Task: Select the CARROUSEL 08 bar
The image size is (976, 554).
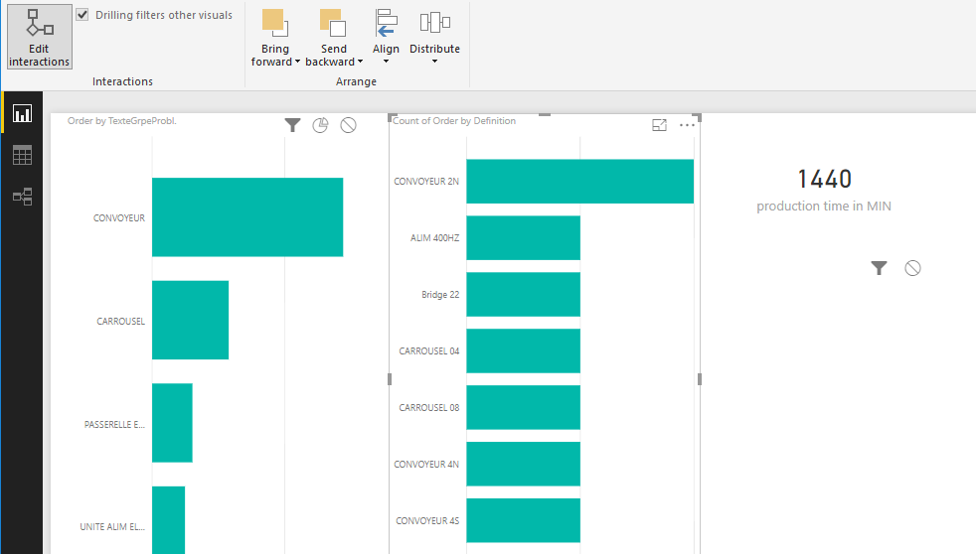Action: point(524,407)
